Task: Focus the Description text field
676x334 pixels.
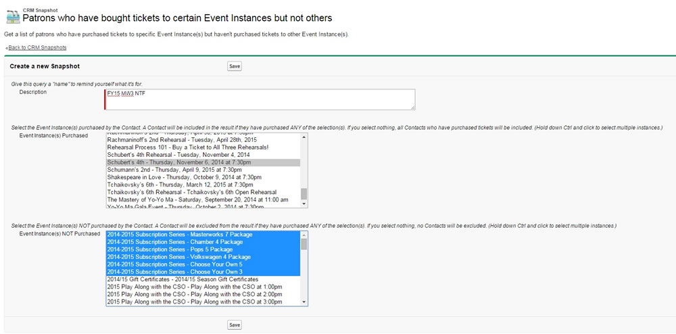Action: (260, 99)
